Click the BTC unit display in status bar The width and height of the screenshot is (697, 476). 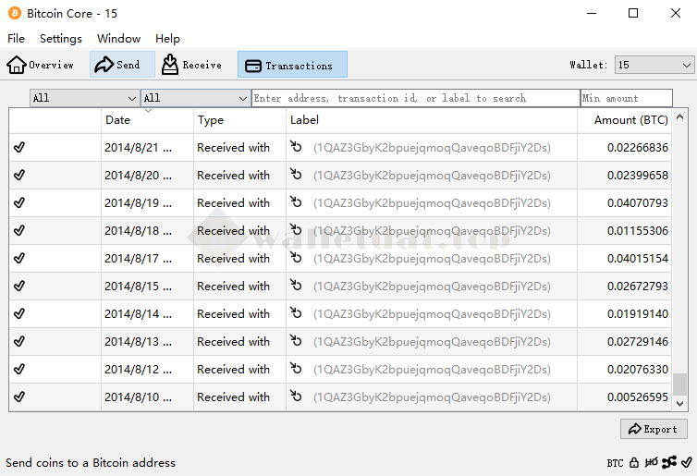point(615,462)
